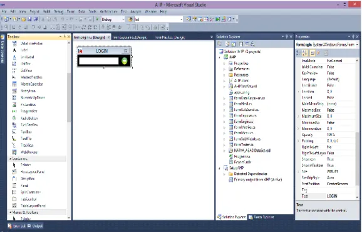Choose the TabControl toolbox control
This screenshot has width=362, height=232.
pos(29,199)
